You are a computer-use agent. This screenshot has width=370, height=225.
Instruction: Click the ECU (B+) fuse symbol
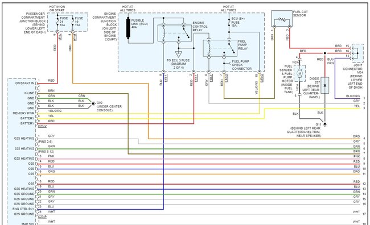229,22
